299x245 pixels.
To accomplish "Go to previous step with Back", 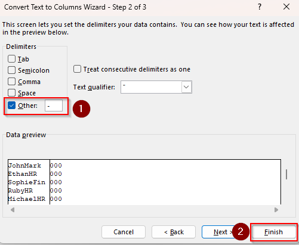I will click(x=174, y=232).
